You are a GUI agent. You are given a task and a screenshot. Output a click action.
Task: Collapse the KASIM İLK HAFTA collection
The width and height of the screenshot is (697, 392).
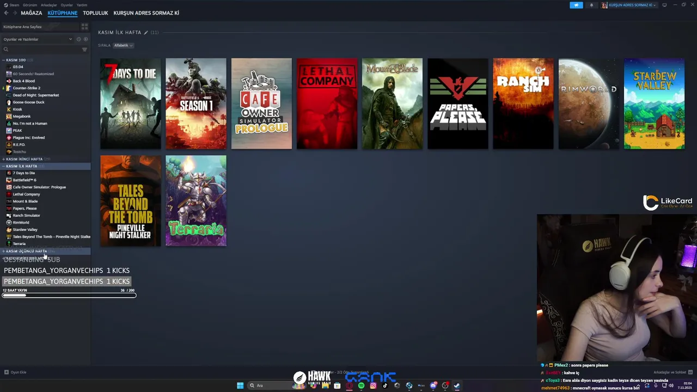3,166
